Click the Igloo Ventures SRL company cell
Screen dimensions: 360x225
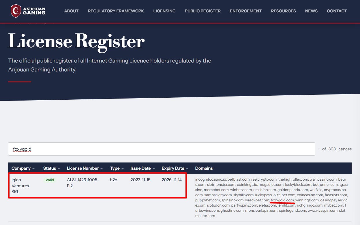(20, 186)
